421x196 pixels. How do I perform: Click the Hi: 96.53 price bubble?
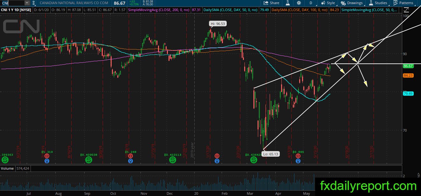[x=218, y=24]
